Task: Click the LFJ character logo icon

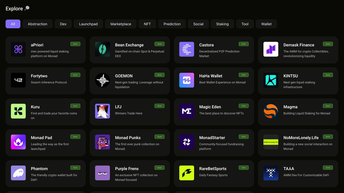Action: click(103, 111)
